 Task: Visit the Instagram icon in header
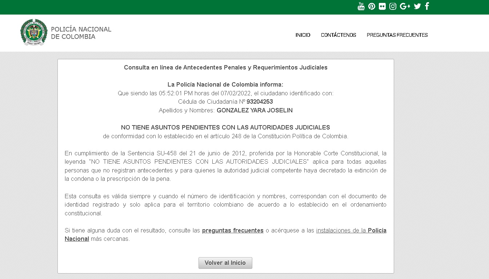coord(393,6)
